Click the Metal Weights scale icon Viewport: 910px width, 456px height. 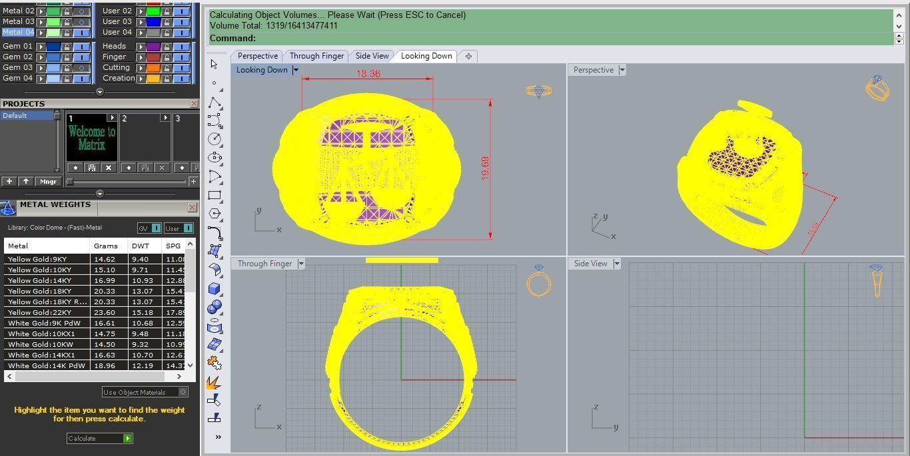coord(8,208)
